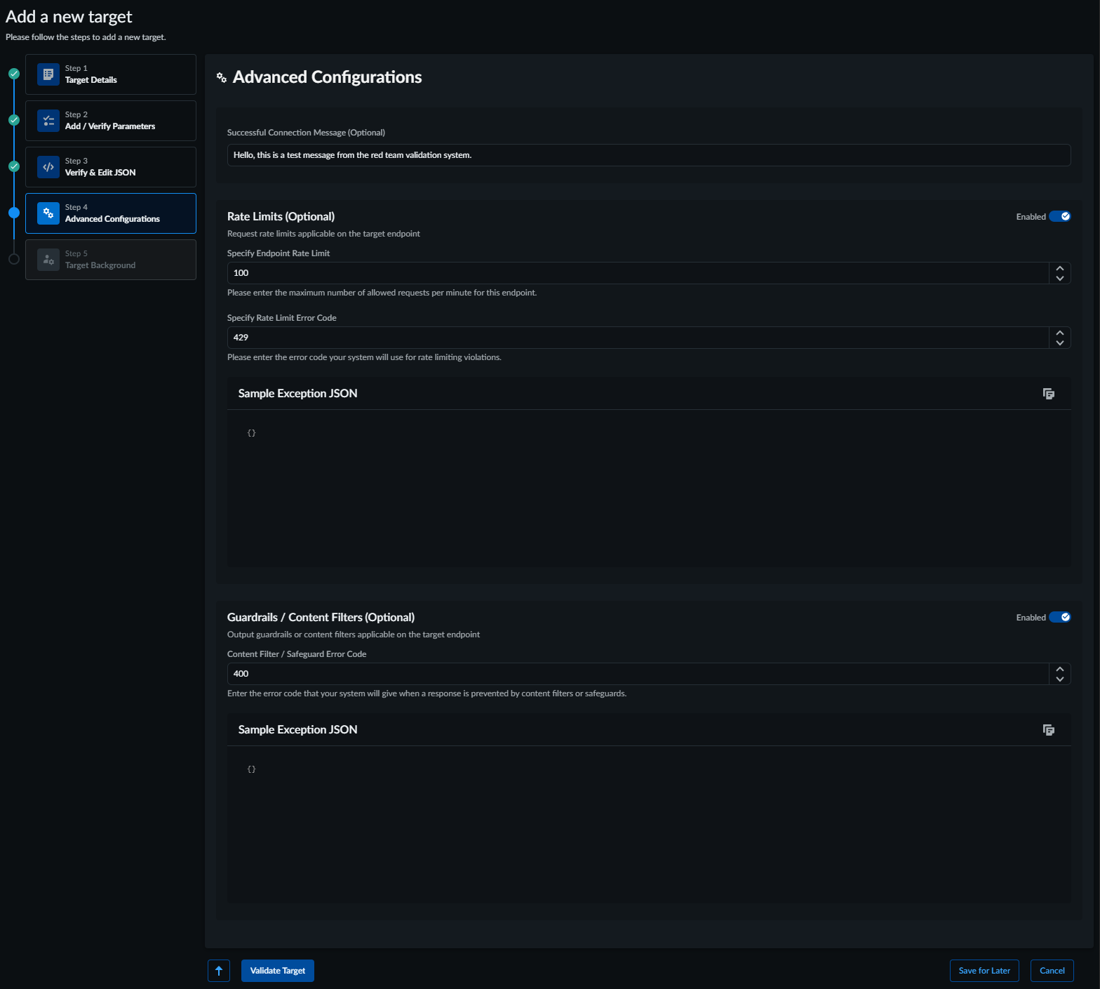Click inside the Guardrails JSON editor
The width and height of the screenshot is (1100, 989).
click(x=649, y=825)
